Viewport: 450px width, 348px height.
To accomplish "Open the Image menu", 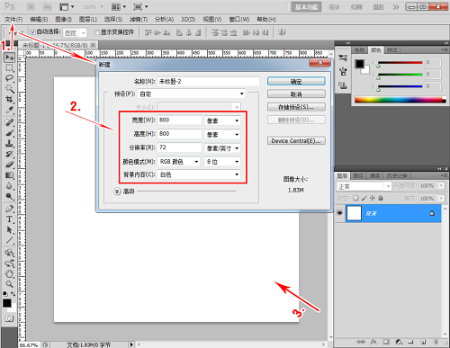I will tap(63, 20).
